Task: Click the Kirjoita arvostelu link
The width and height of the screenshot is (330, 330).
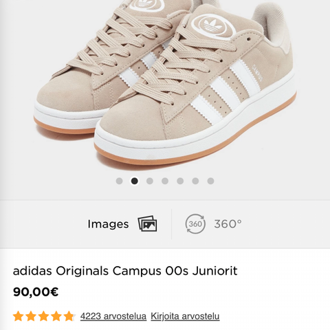Action: [185, 316]
